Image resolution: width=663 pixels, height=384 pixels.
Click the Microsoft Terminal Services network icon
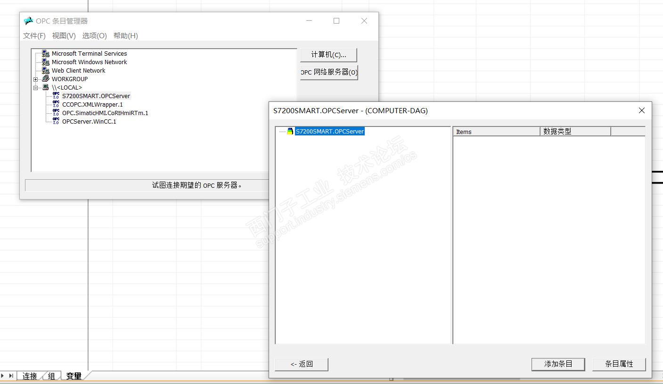(x=46, y=54)
